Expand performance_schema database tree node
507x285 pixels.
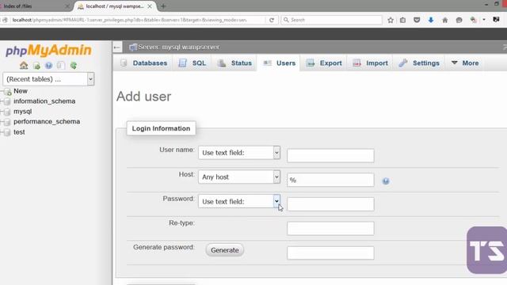tap(2, 122)
